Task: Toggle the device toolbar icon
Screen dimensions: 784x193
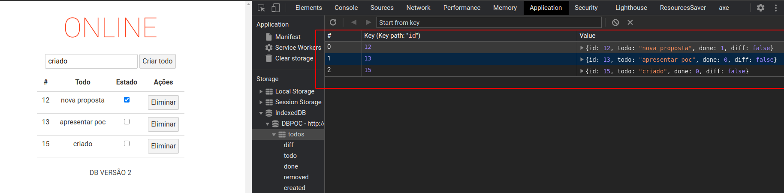Action: [275, 8]
